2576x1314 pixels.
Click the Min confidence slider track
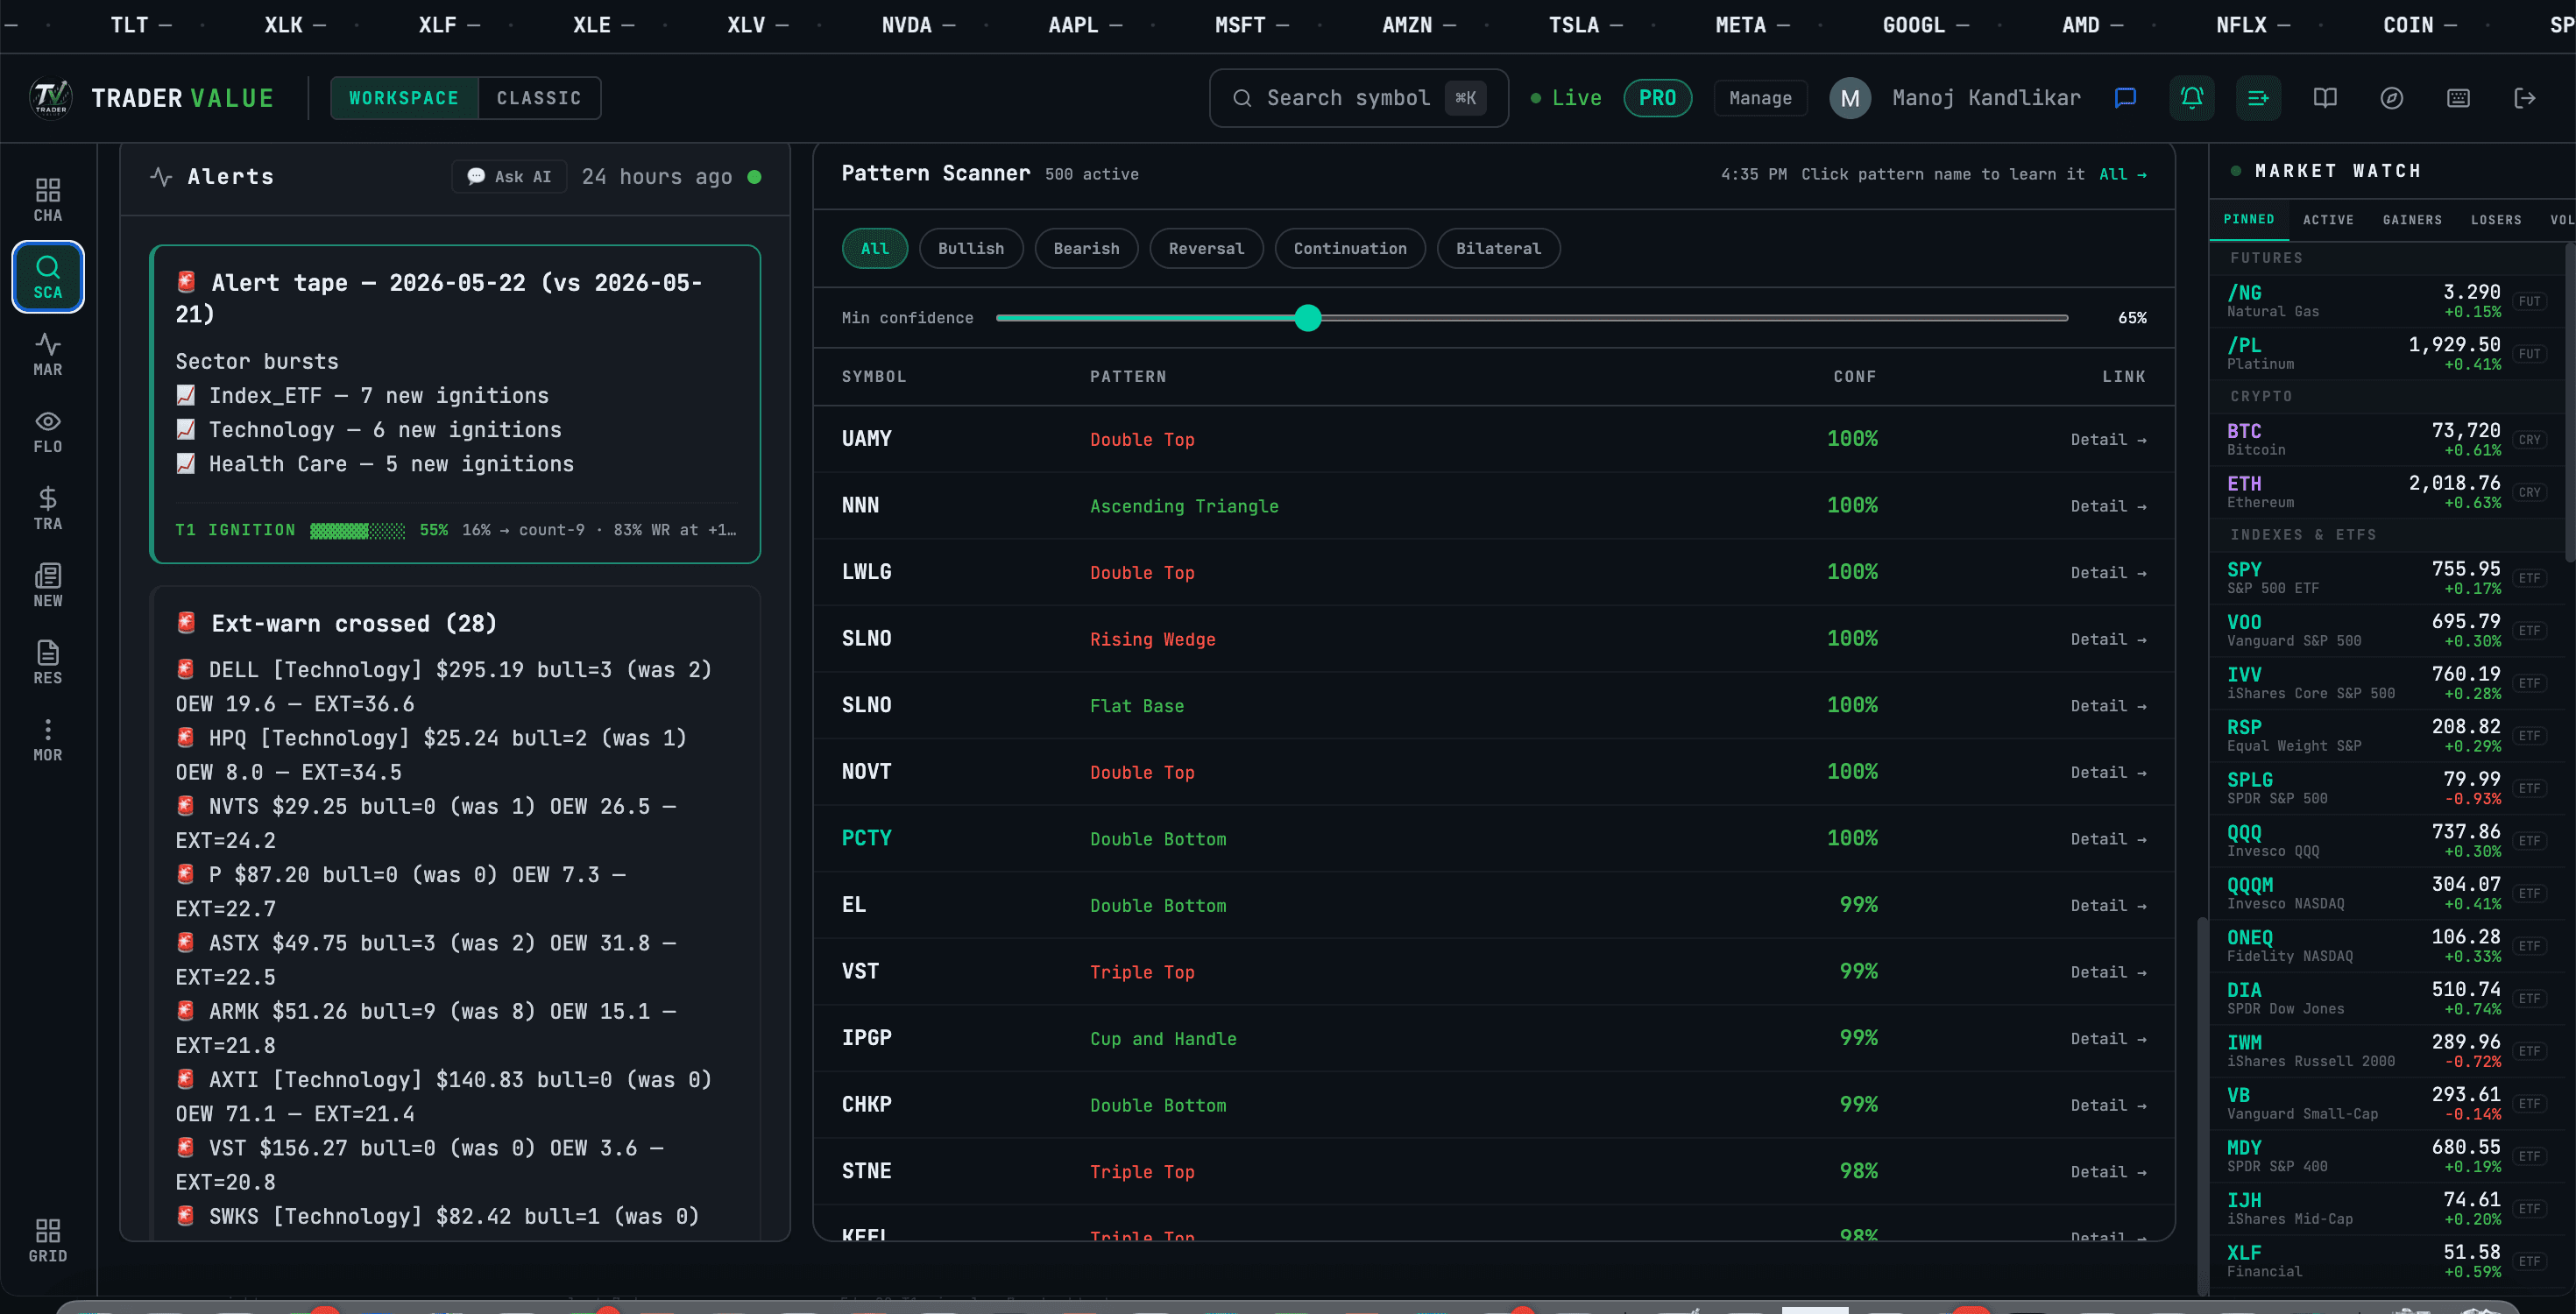point(1531,318)
